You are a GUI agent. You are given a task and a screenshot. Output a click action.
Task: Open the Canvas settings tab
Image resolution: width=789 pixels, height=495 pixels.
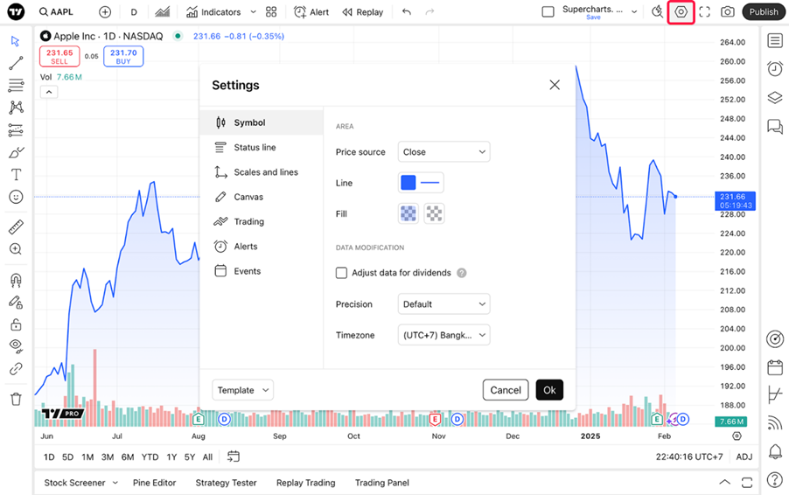pyautogui.click(x=262, y=197)
